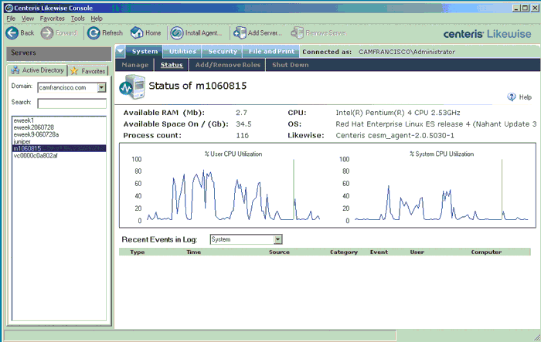Viewport: 541px width, 342px height.
Task: Click the Add Server... button label
Action: click(265, 33)
